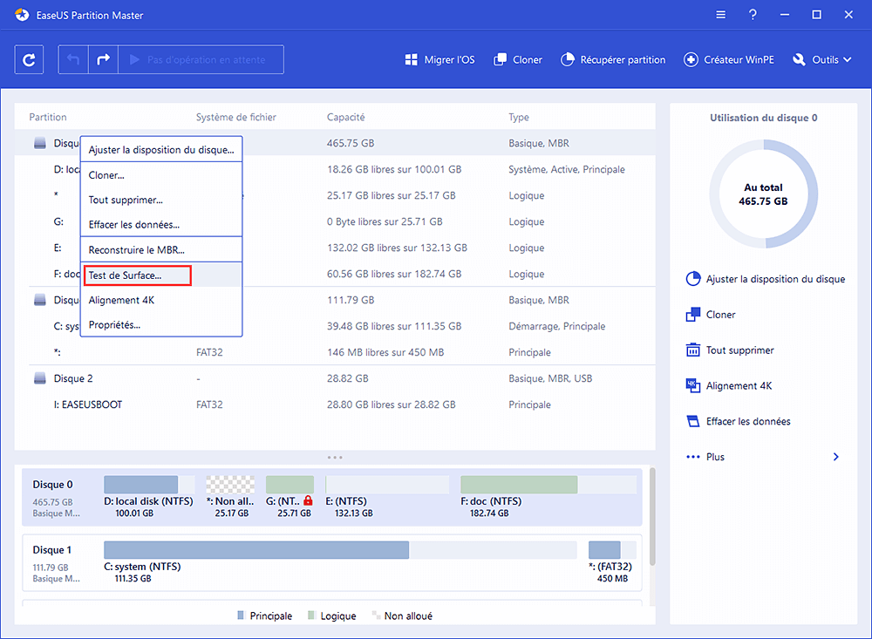The image size is (872, 639).
Task: Click the Plus three-dots icon
Action: 693,457
